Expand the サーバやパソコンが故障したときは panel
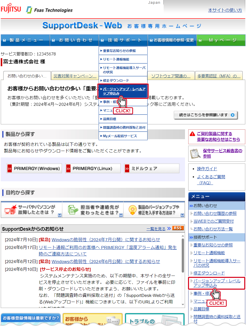Viewport: 246px width, 326px height. [x=60, y=215]
